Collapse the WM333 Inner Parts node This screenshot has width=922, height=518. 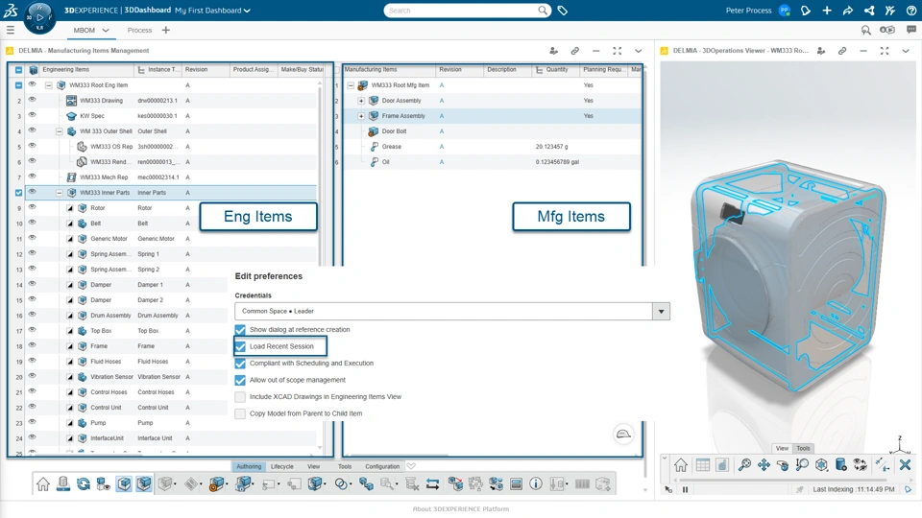pos(60,193)
